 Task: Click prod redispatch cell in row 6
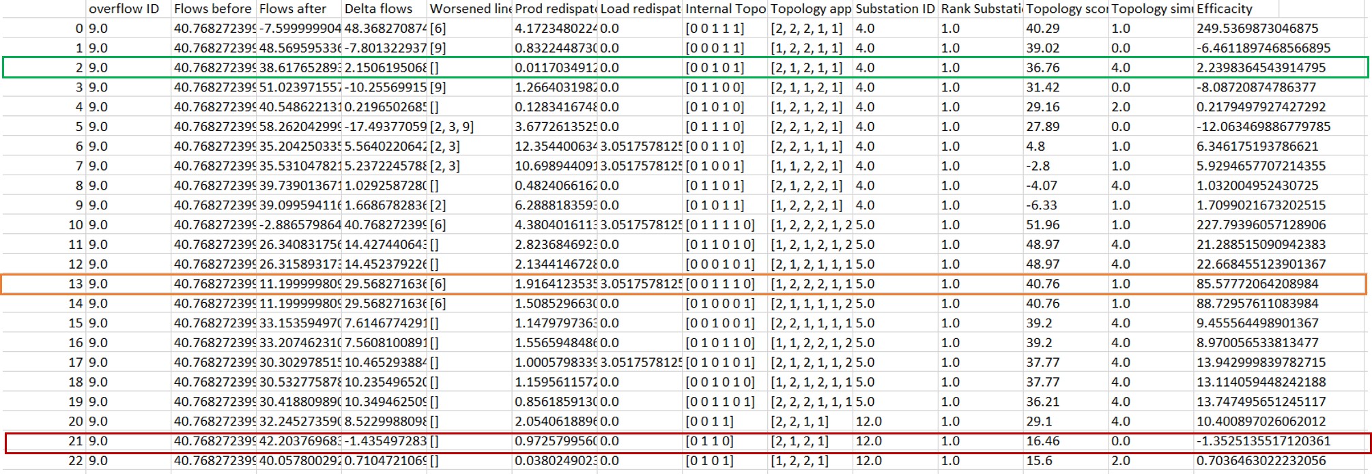(x=555, y=147)
